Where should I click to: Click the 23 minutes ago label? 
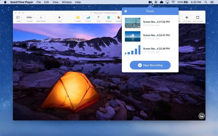pyautogui.click(x=151, y=25)
